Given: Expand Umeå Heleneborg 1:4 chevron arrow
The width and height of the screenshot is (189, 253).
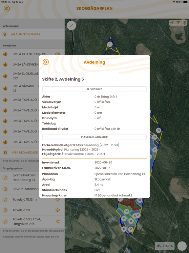Looking at the screenshot, I should (x=57, y=54).
